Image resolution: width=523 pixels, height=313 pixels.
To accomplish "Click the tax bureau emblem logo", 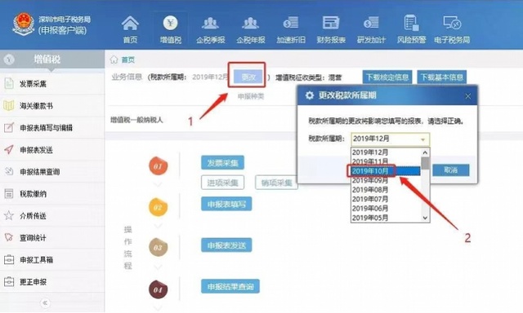I will pyautogui.click(x=24, y=24).
